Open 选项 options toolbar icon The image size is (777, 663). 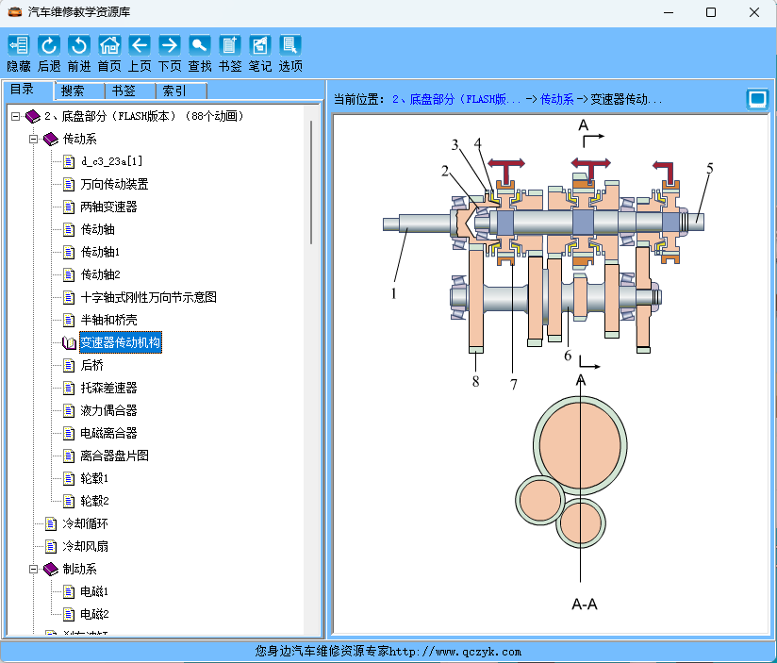(290, 45)
